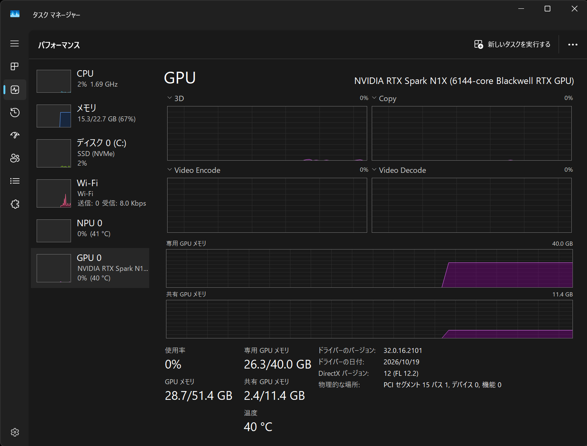Open the three-dot more options menu
The width and height of the screenshot is (587, 446).
572,45
